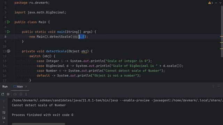Viewport: 223px width, 125px height.
Task: Click the @ gutter icon beside detectScale
Action: [8, 51]
